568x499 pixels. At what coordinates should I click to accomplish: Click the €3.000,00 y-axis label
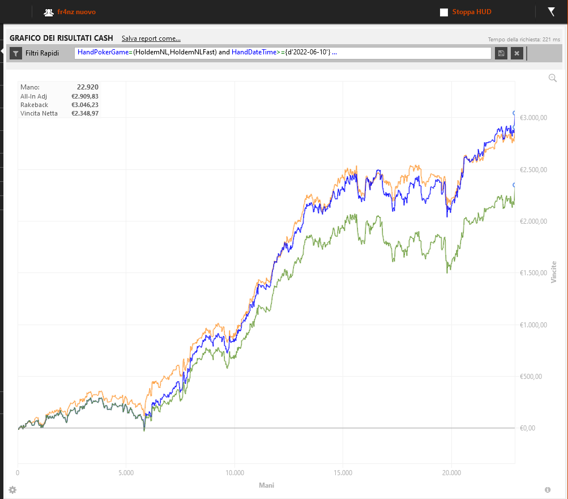pos(533,118)
